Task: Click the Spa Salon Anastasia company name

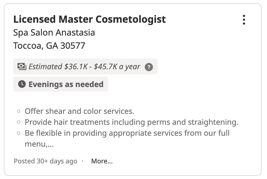Action: click(54, 33)
